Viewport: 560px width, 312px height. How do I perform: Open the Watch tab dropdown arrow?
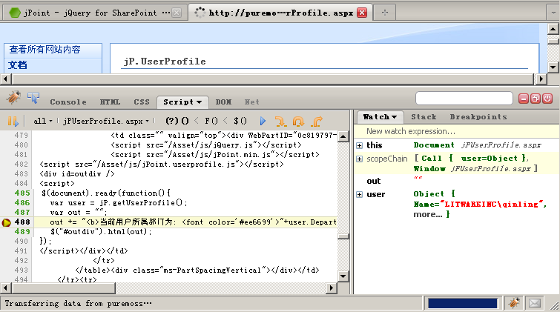click(395, 117)
